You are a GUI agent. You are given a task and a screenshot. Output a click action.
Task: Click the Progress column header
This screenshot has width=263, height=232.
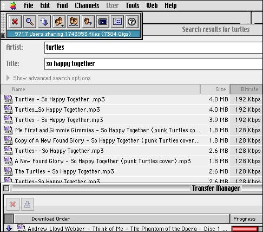(x=246, y=219)
